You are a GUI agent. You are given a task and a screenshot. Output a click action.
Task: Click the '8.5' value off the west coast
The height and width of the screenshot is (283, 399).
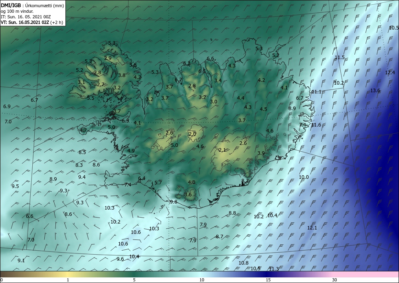click(82, 152)
